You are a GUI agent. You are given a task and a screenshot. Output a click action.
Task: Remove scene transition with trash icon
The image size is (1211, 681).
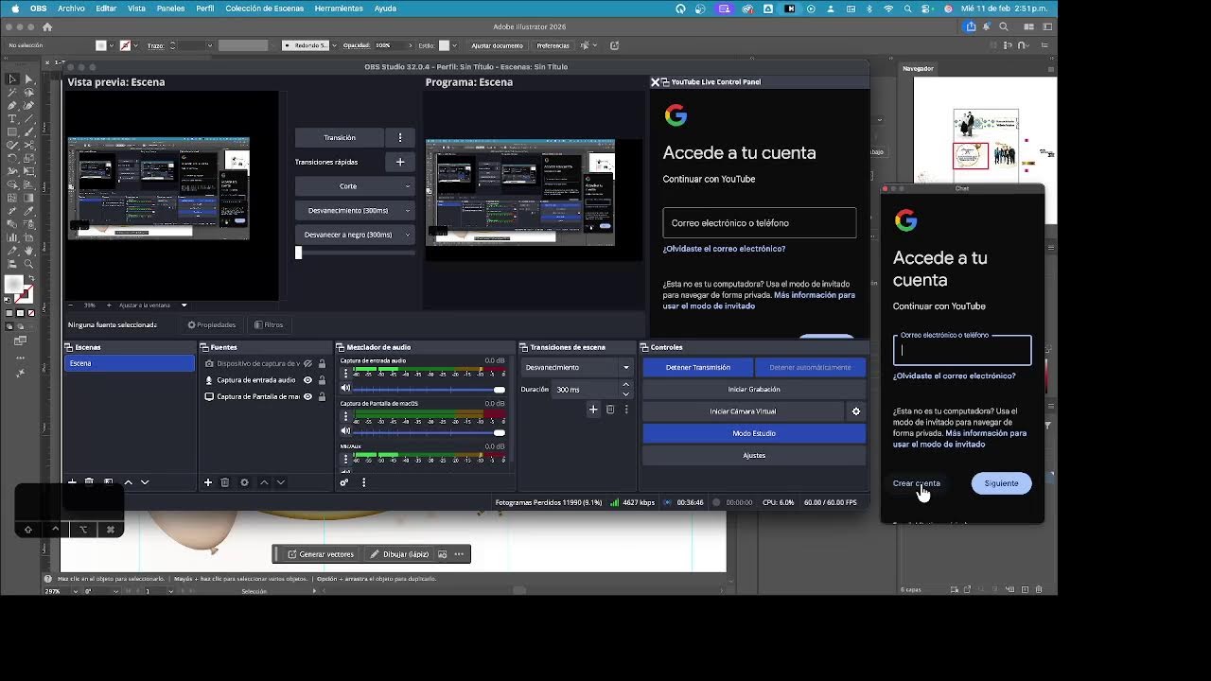coord(610,410)
